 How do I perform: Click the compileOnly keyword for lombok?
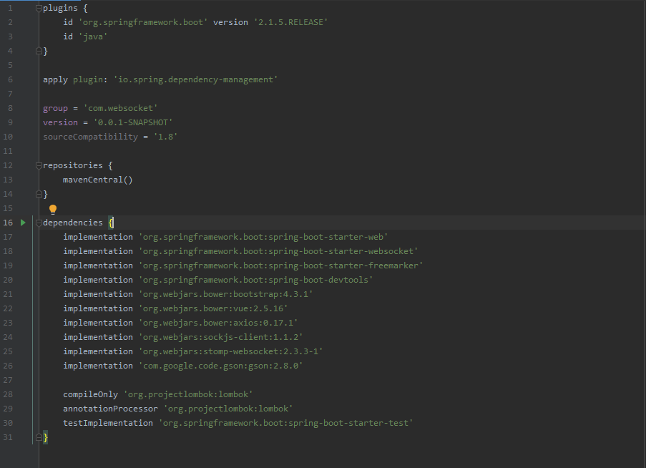click(90, 394)
